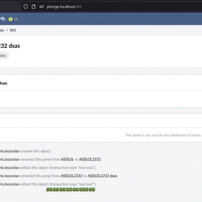Open the username link on created this object
The width and height of the screenshot is (202, 202).
10,151
